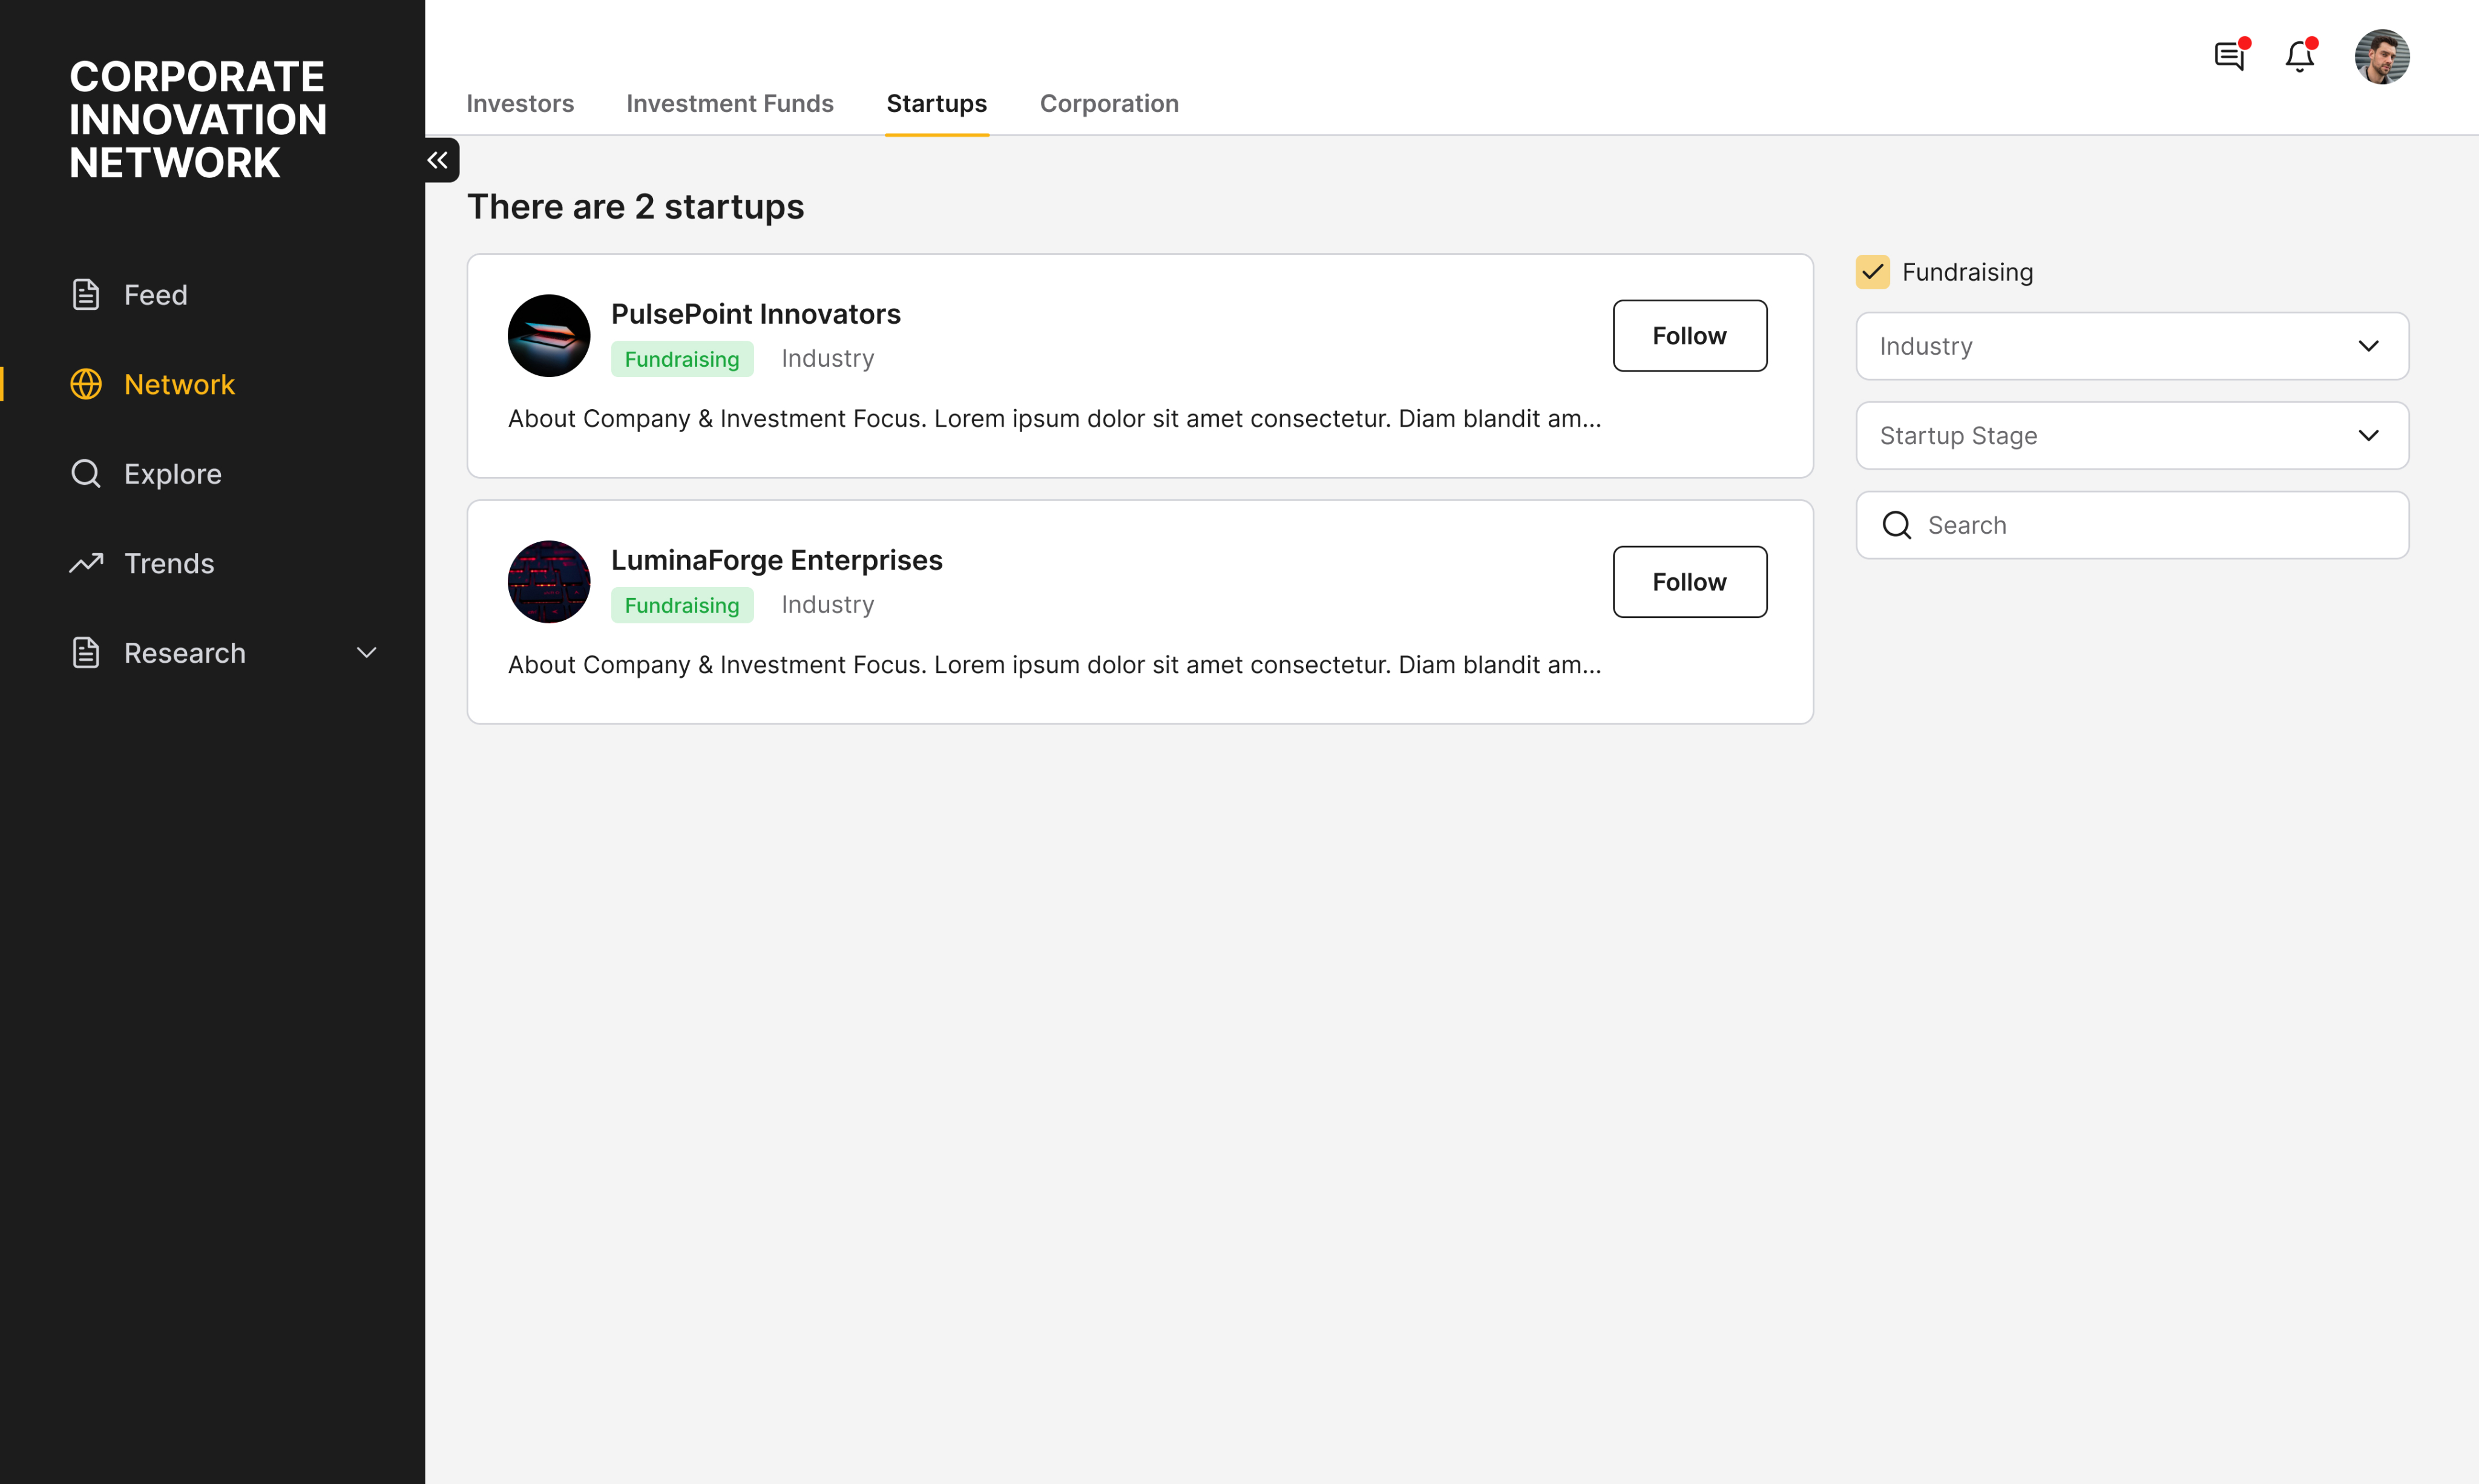2479x1484 pixels.
Task: Click the LuminaForge Enterprises logo thumbnail
Action: click(549, 582)
